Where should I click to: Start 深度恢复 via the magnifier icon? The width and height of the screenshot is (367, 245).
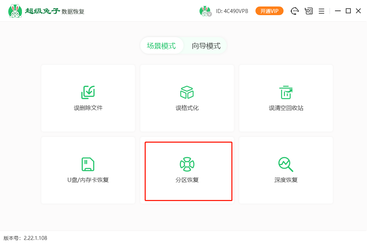pos(286,164)
